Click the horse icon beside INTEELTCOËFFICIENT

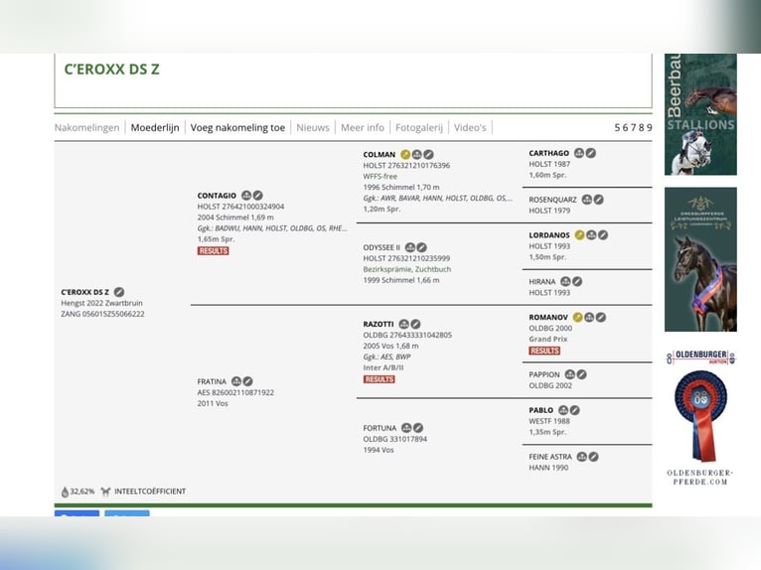[105, 492]
